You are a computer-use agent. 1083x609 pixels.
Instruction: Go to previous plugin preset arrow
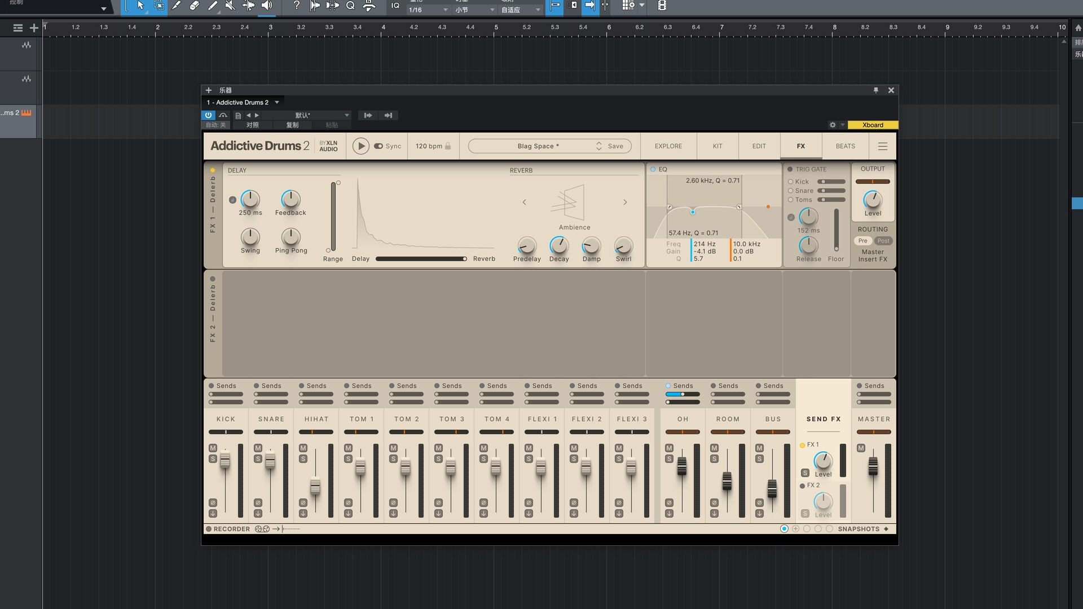coord(248,116)
